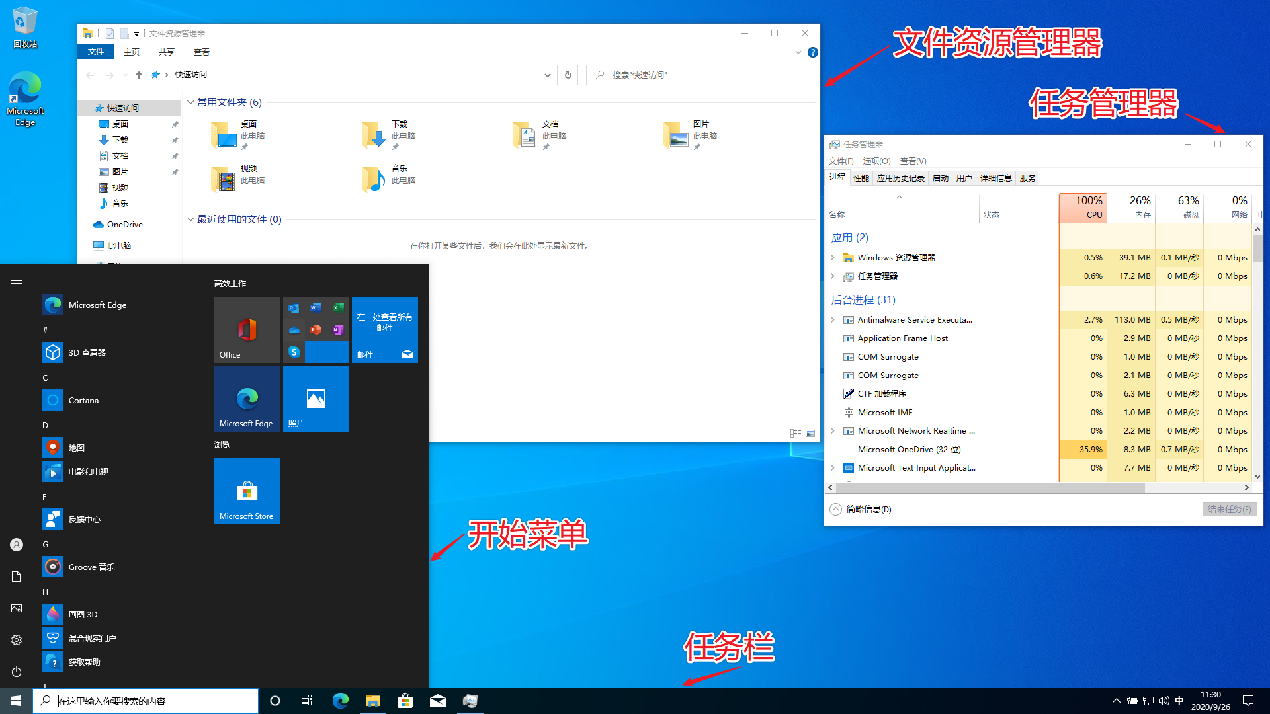Click the Cortana circle on the taskbar
The height and width of the screenshot is (714, 1270).
[x=275, y=701]
